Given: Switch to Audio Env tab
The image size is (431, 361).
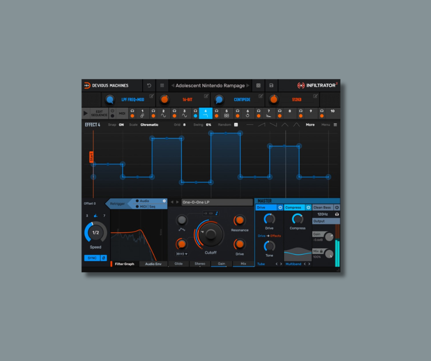Looking at the screenshot, I should (x=153, y=264).
